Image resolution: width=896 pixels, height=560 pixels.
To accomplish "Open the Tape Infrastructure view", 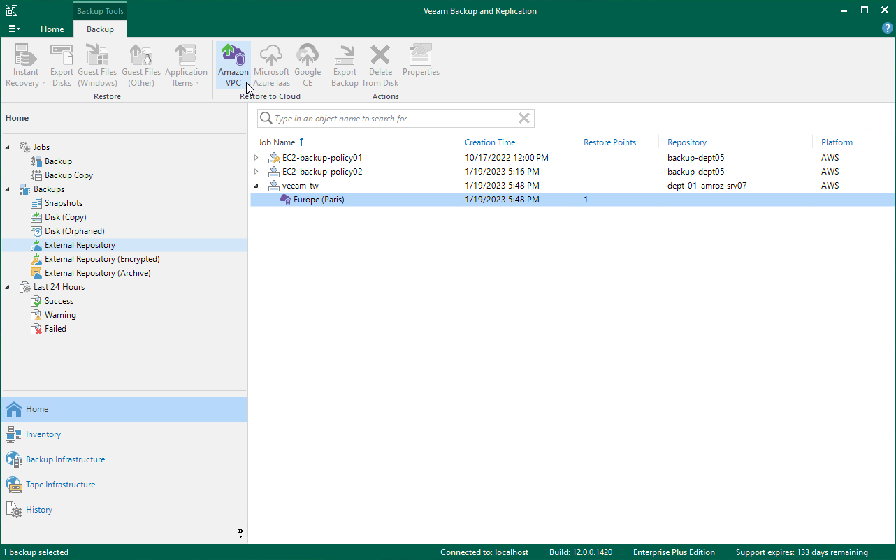I will (x=61, y=484).
